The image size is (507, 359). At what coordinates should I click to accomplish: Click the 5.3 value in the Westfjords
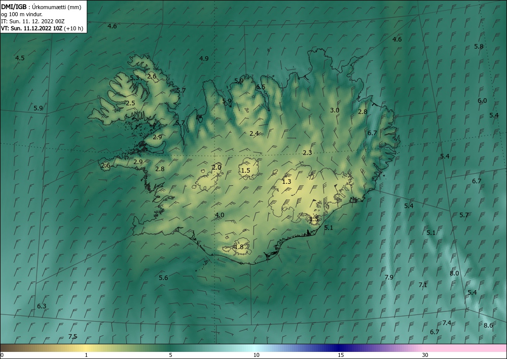[134, 77]
